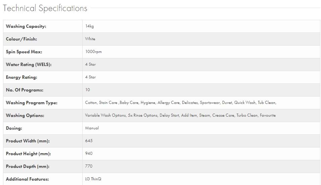Click the Cotton, Stain Care program list

pos(181,103)
